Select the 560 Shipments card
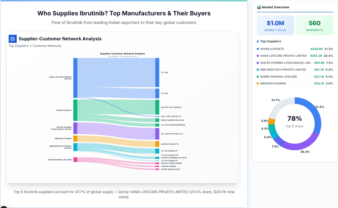338x208 pixels. tap(314, 25)
